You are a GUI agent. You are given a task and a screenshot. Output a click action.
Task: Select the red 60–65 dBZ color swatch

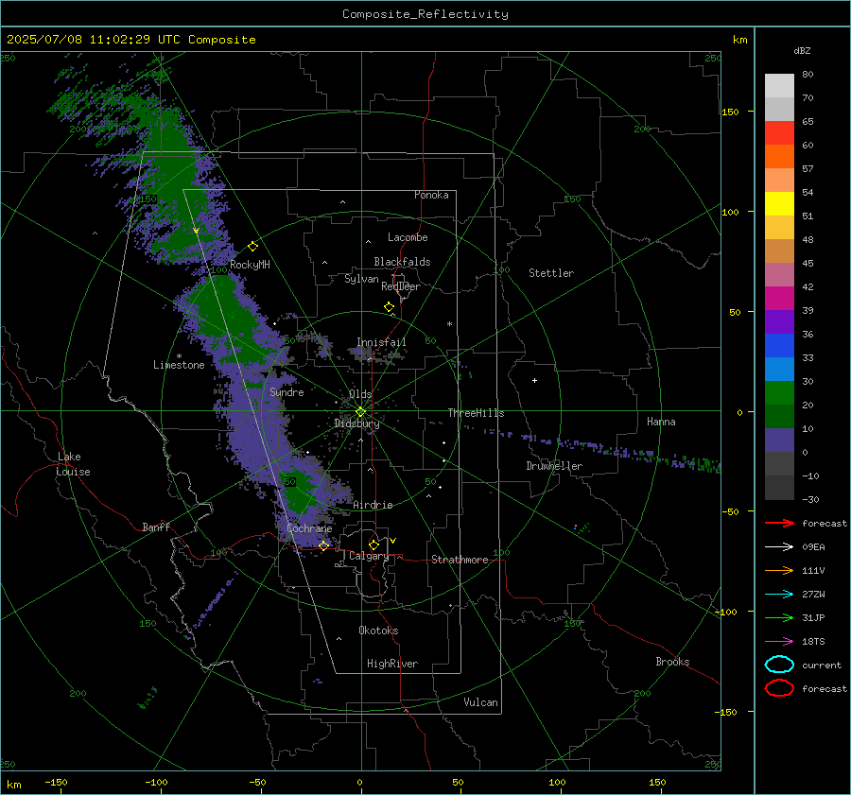pyautogui.click(x=779, y=133)
